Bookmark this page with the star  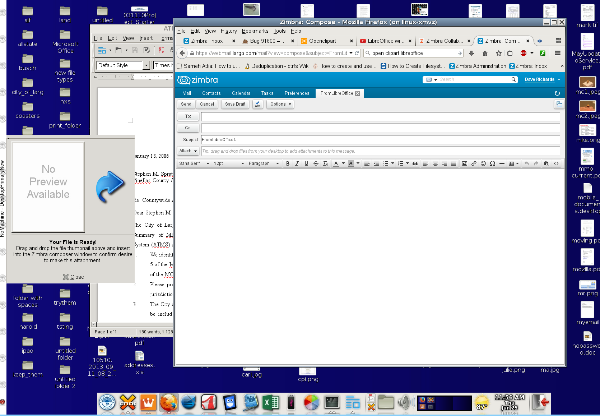point(499,53)
